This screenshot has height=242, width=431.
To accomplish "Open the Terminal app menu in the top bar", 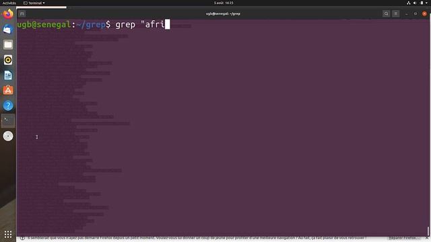I will (34, 3).
